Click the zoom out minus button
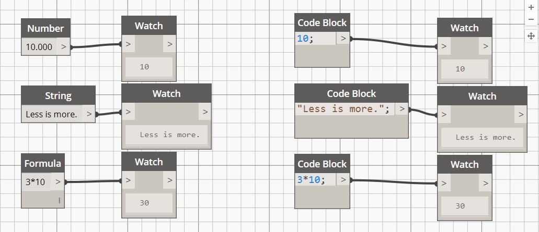Image resolution: width=539 pixels, height=232 pixels. pyautogui.click(x=531, y=20)
